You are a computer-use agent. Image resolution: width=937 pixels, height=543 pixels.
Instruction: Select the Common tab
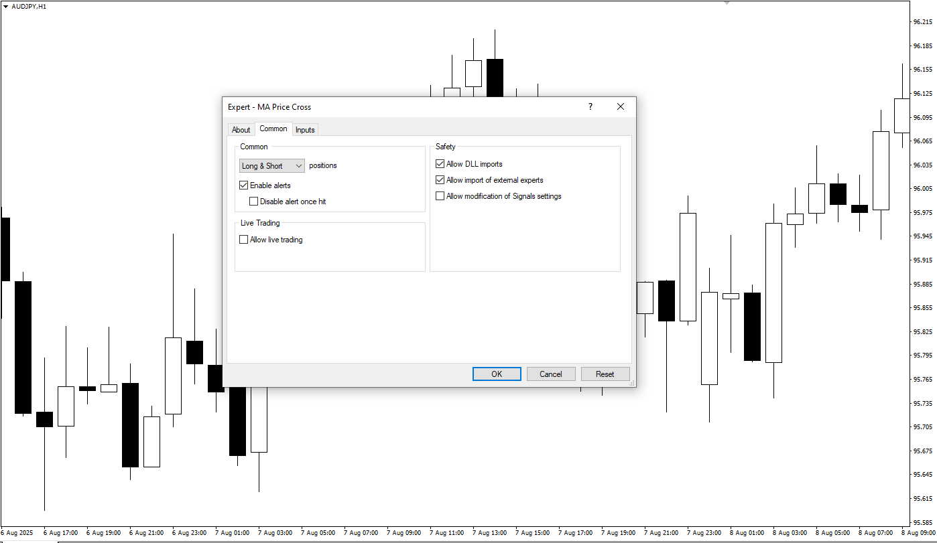click(x=273, y=129)
